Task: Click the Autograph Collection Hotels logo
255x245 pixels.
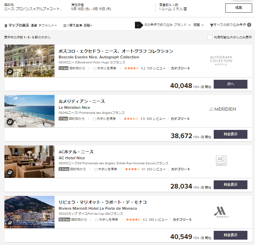Action: 221,61
